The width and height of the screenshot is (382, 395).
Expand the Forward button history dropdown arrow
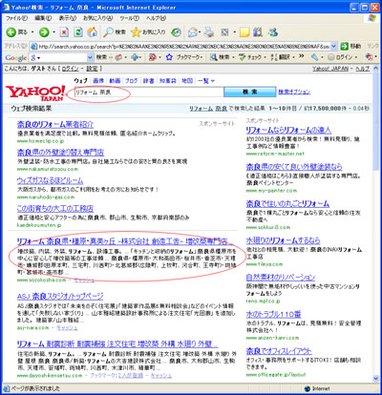(53, 32)
